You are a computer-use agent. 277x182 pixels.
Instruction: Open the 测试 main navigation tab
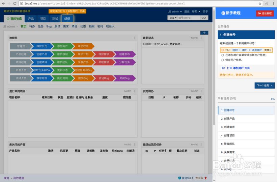click(x=55, y=19)
